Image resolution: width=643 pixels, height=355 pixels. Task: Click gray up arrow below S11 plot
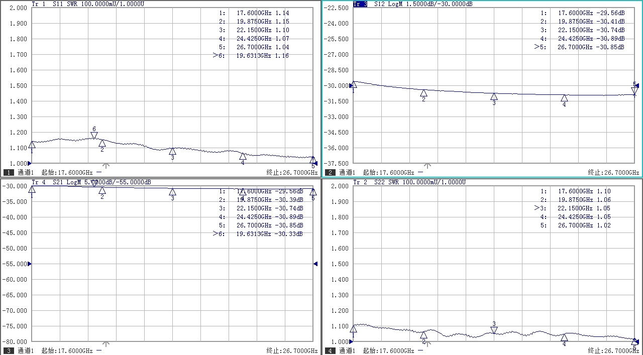(106, 165)
